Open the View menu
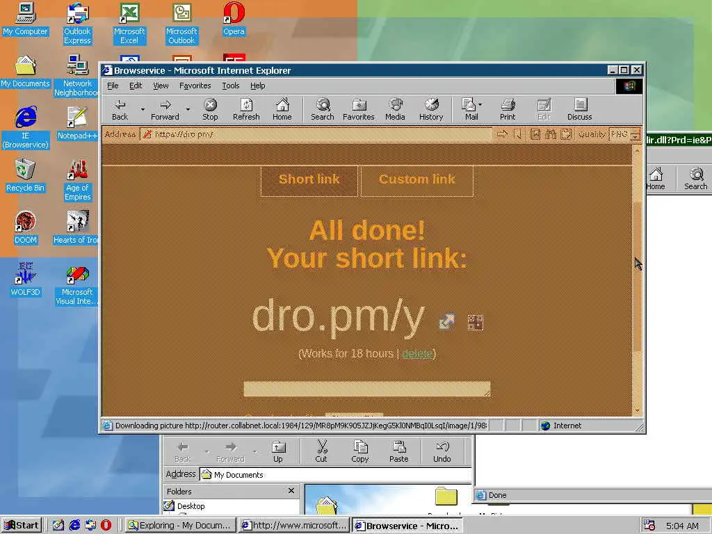The height and width of the screenshot is (534, 712). (x=161, y=86)
